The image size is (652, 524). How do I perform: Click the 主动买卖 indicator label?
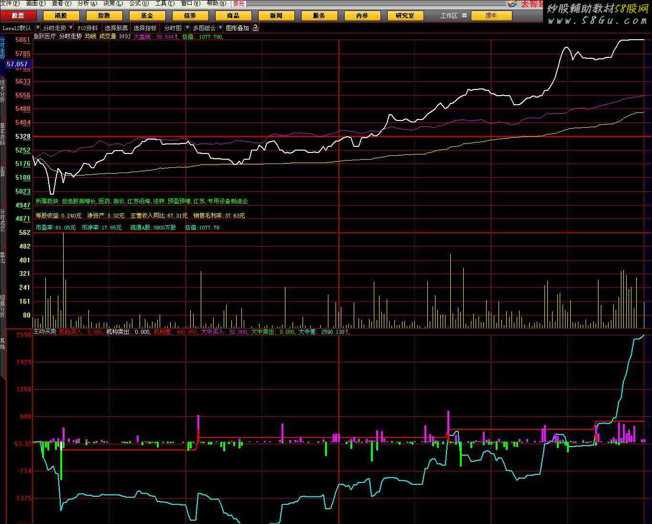(x=44, y=331)
